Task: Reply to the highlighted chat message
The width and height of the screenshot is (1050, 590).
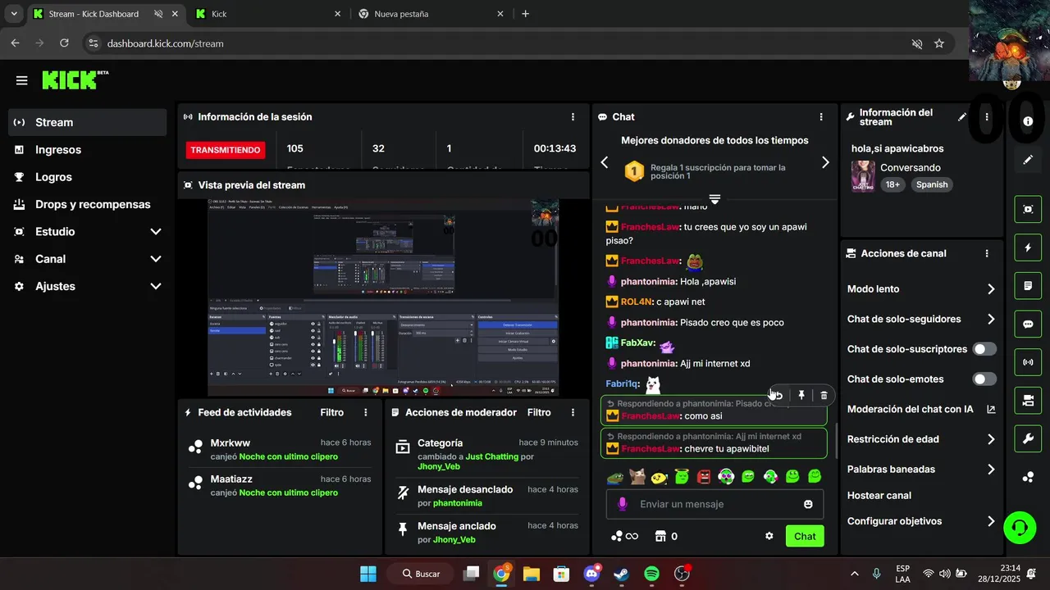Action: pyautogui.click(x=778, y=395)
